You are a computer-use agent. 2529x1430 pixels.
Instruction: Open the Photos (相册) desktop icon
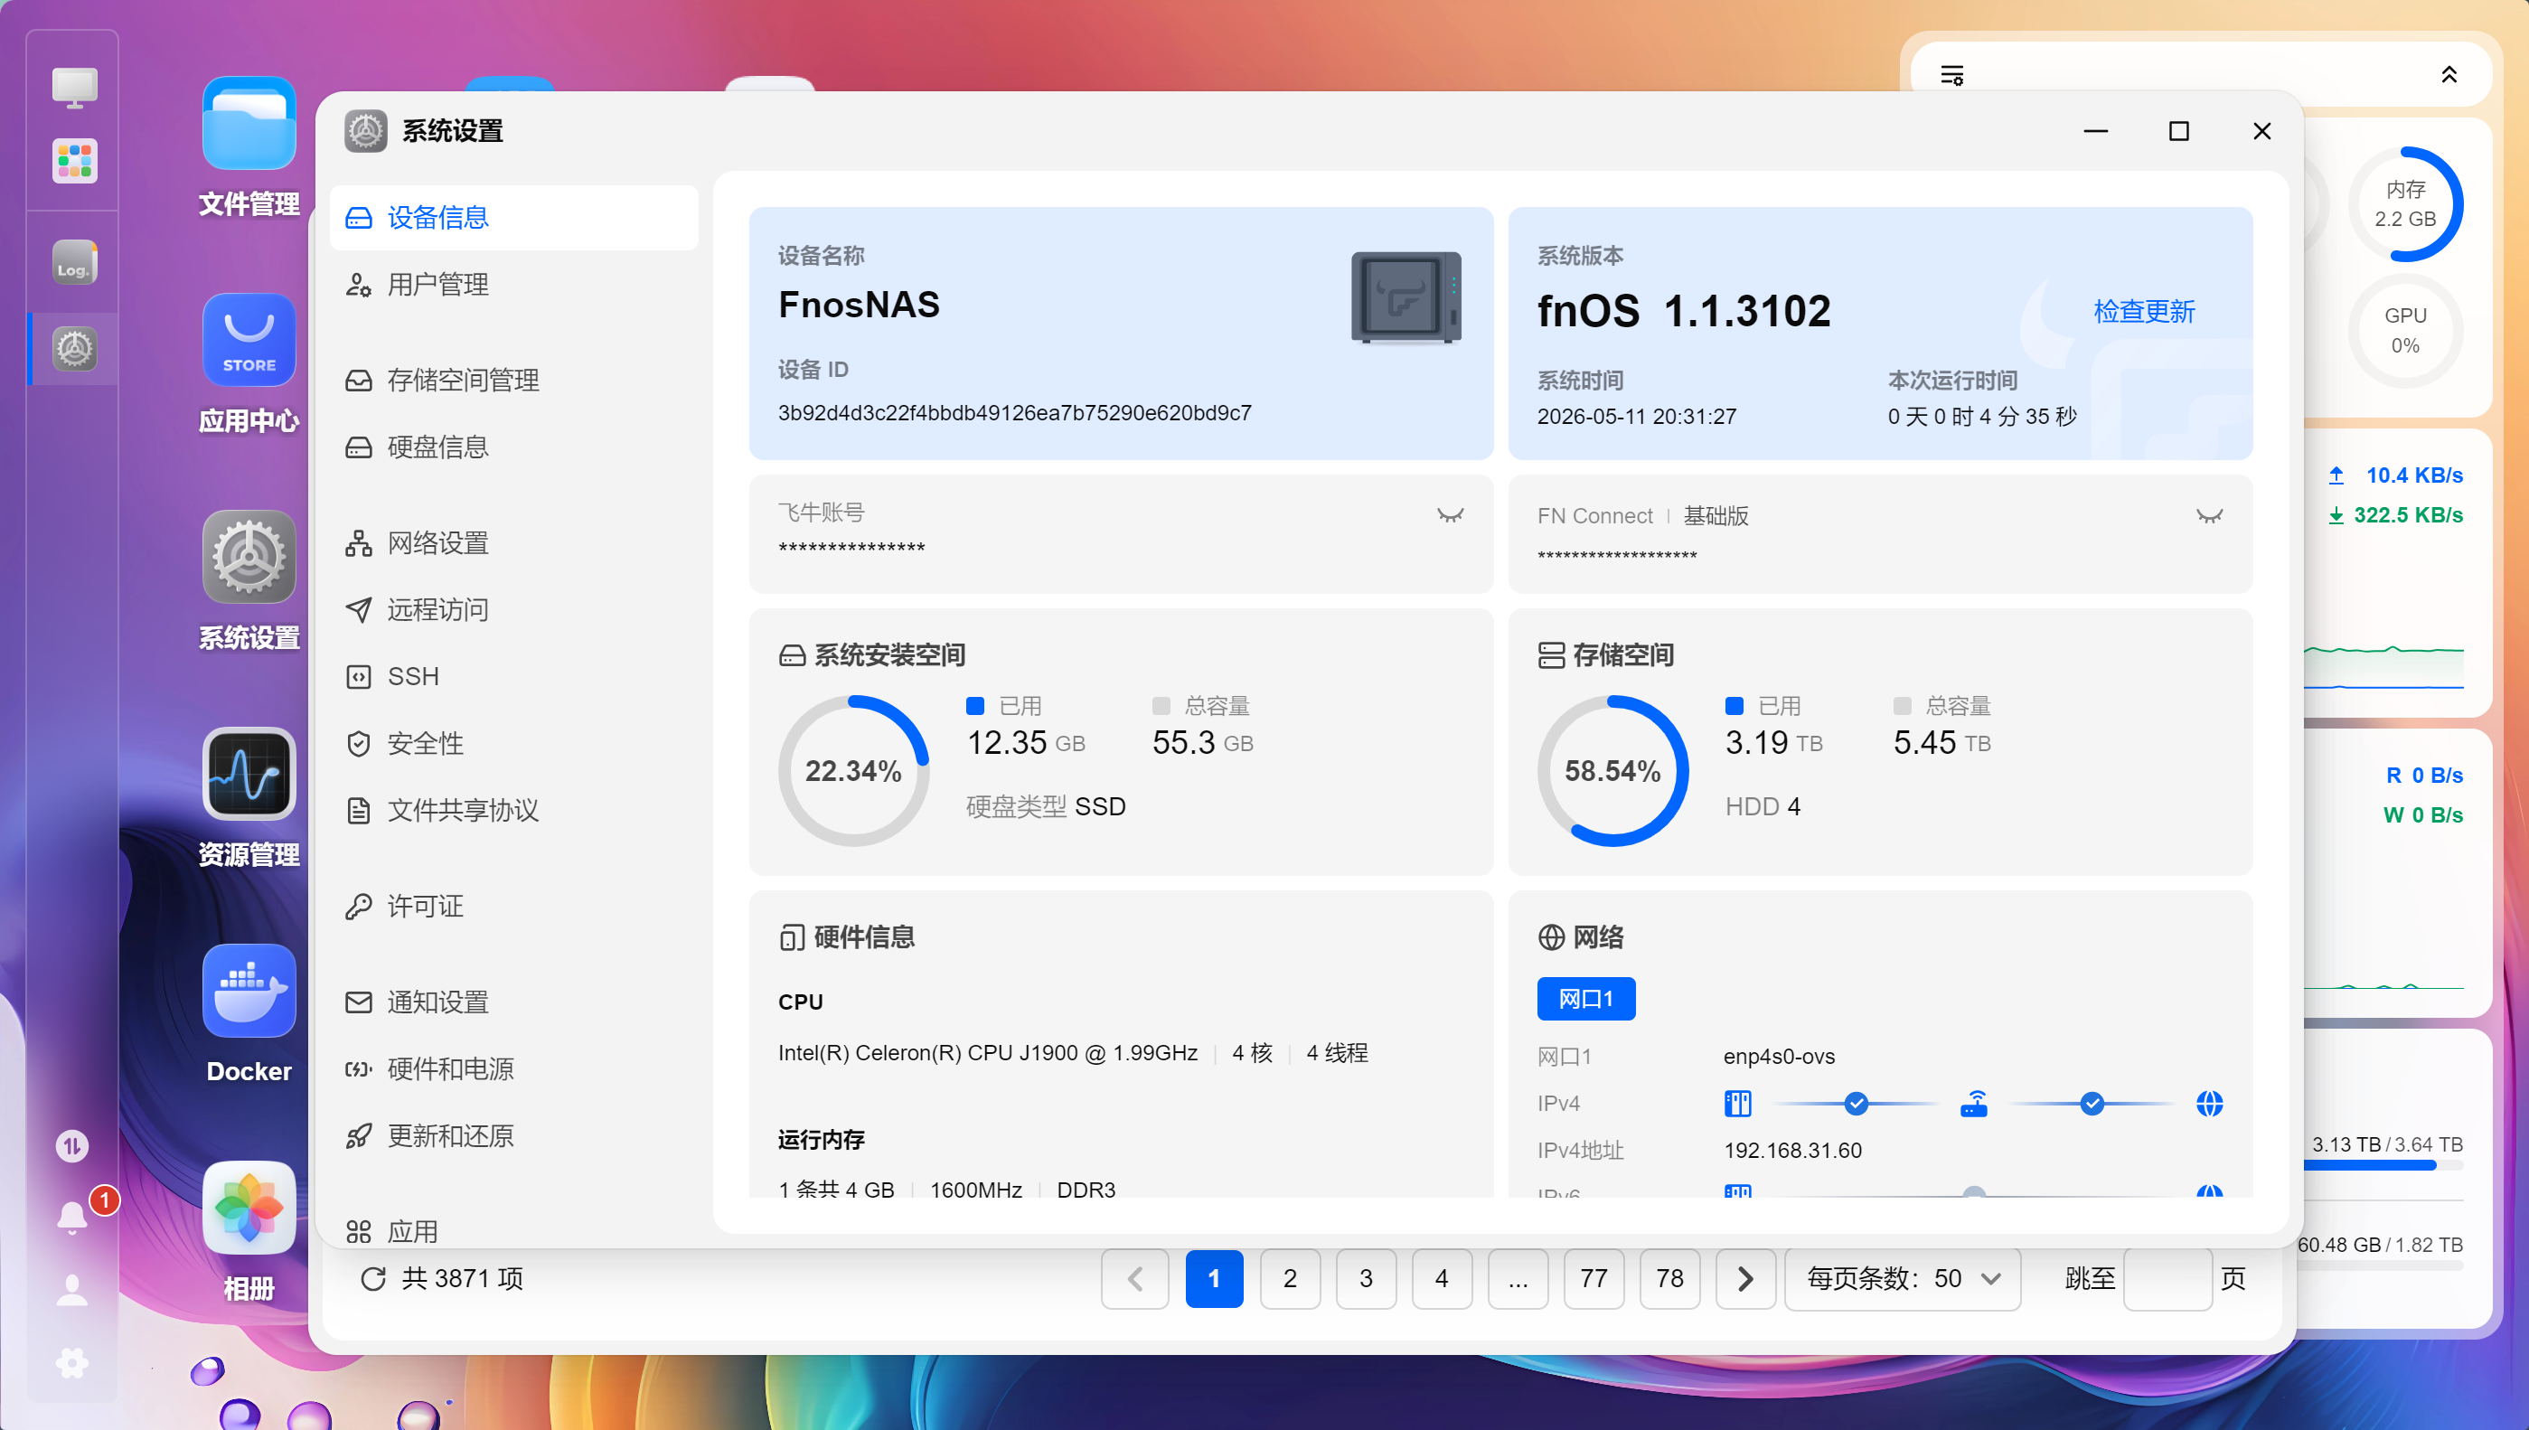(x=249, y=1208)
